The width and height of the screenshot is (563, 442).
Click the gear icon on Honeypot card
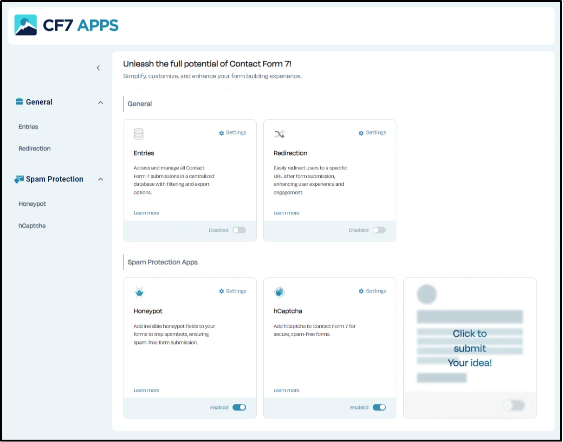click(x=221, y=292)
